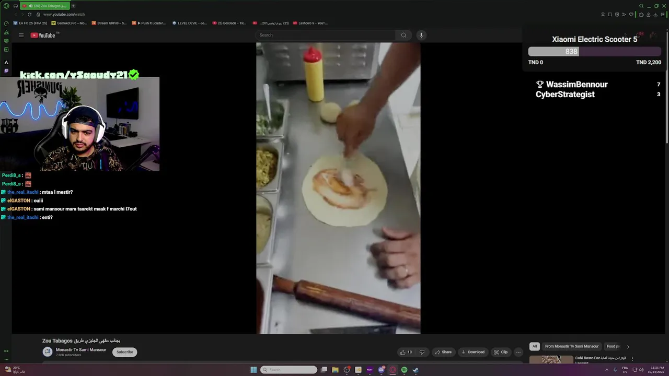The width and height of the screenshot is (669, 376).
Task: Open the Windows Start menu
Action: coord(253,370)
